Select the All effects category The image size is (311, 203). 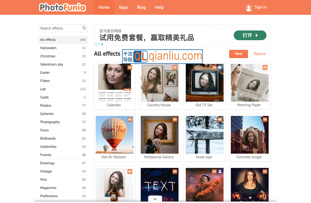[63, 40]
